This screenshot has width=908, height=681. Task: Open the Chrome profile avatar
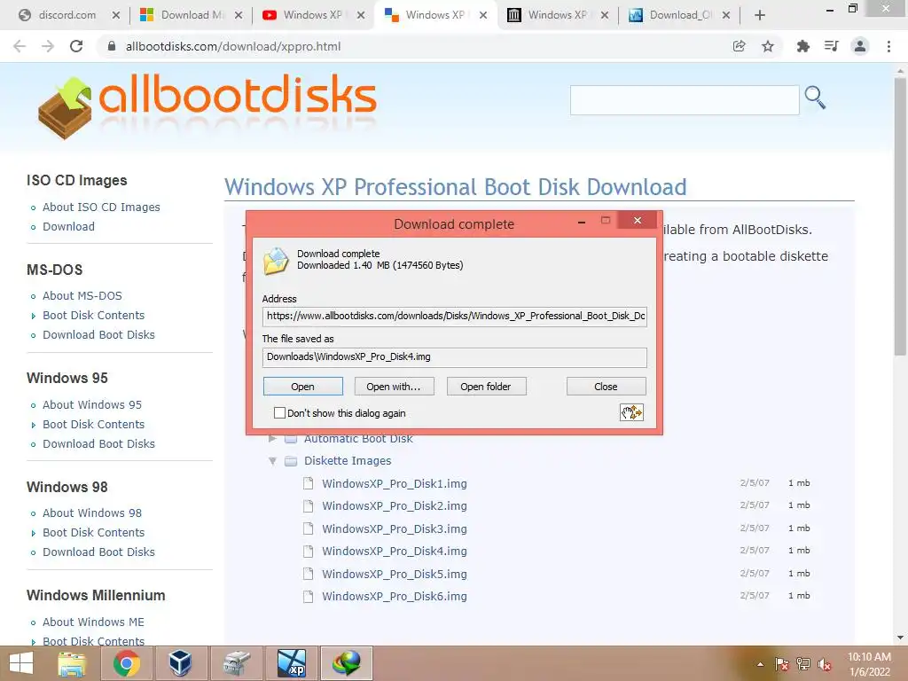(860, 46)
